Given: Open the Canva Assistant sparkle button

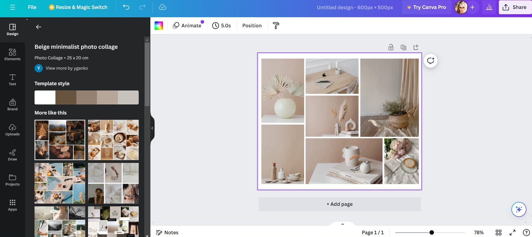Looking at the screenshot, I should tap(519, 209).
